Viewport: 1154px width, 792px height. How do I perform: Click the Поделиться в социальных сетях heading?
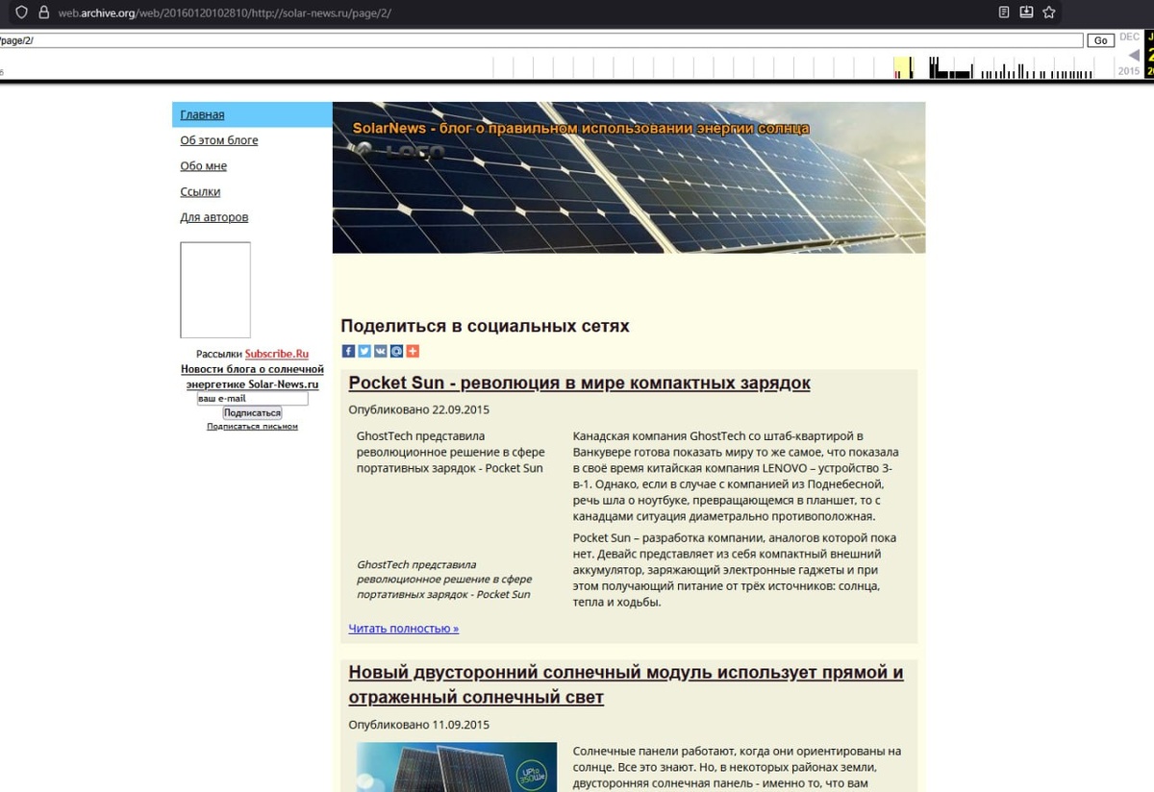pos(485,326)
